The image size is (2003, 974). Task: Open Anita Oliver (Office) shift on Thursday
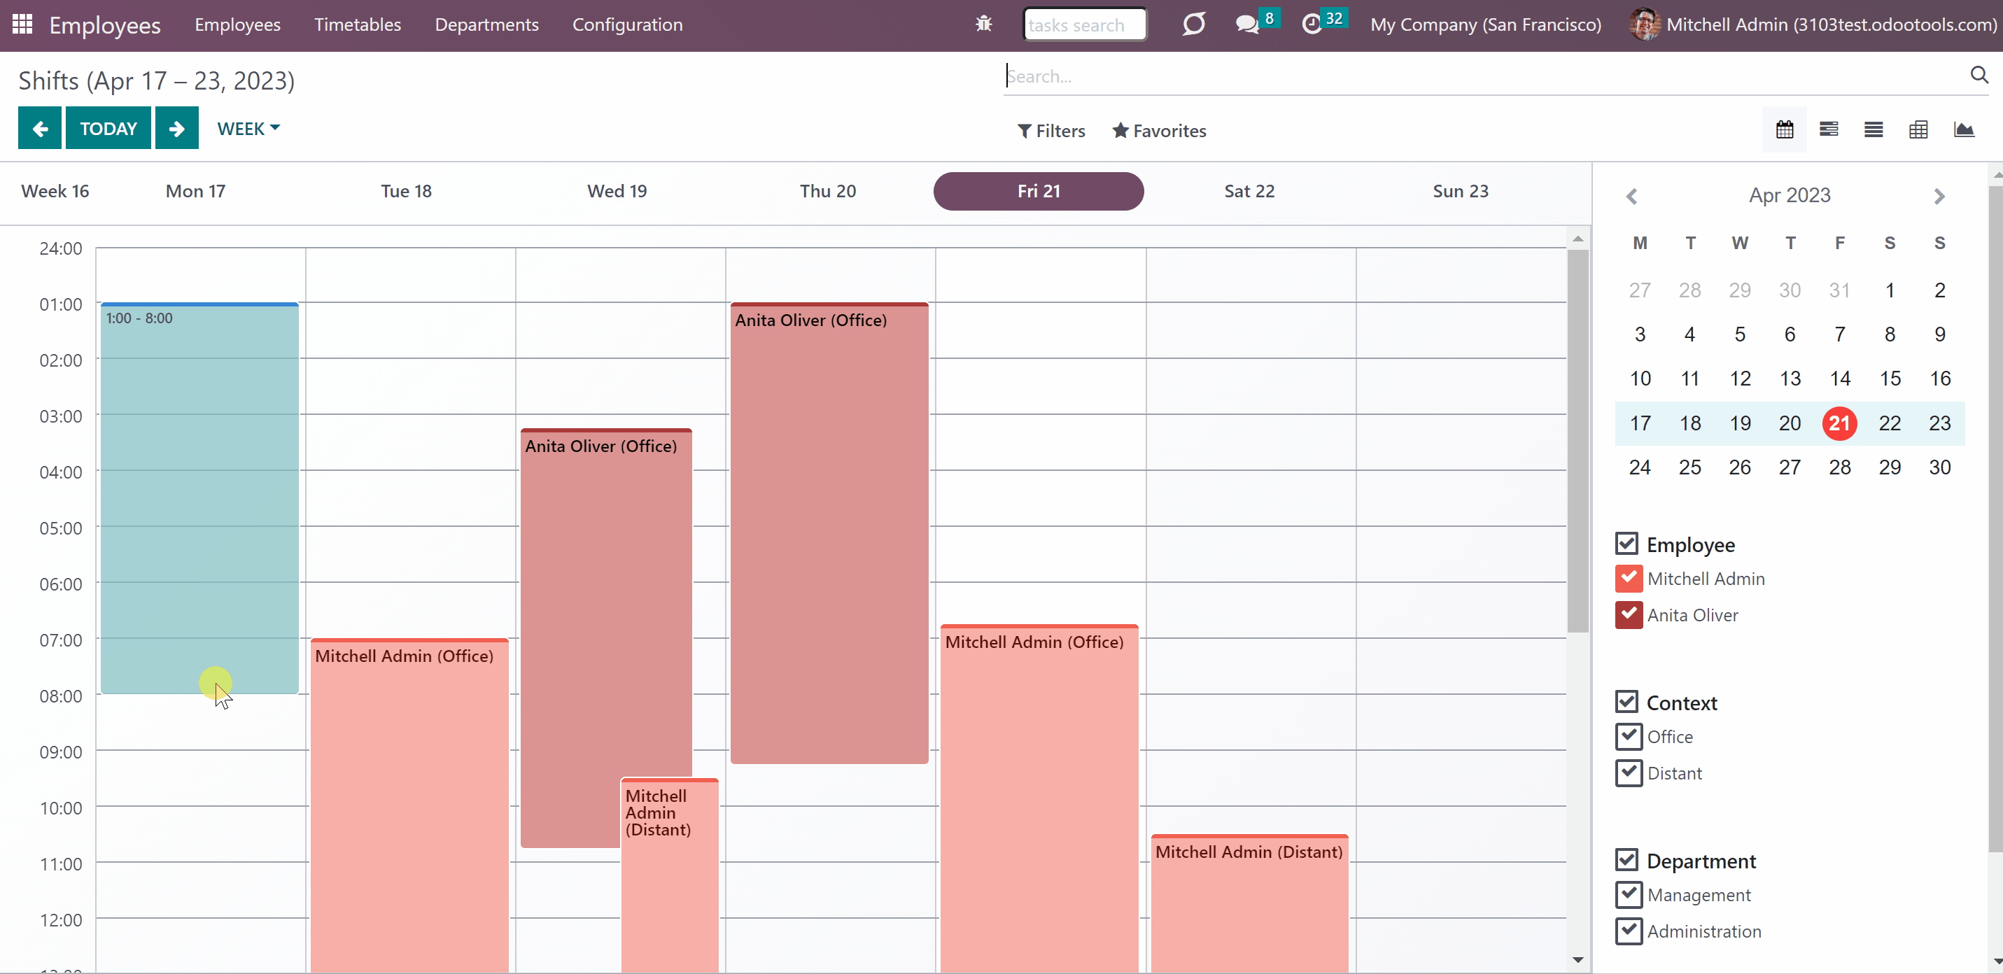[829, 533]
